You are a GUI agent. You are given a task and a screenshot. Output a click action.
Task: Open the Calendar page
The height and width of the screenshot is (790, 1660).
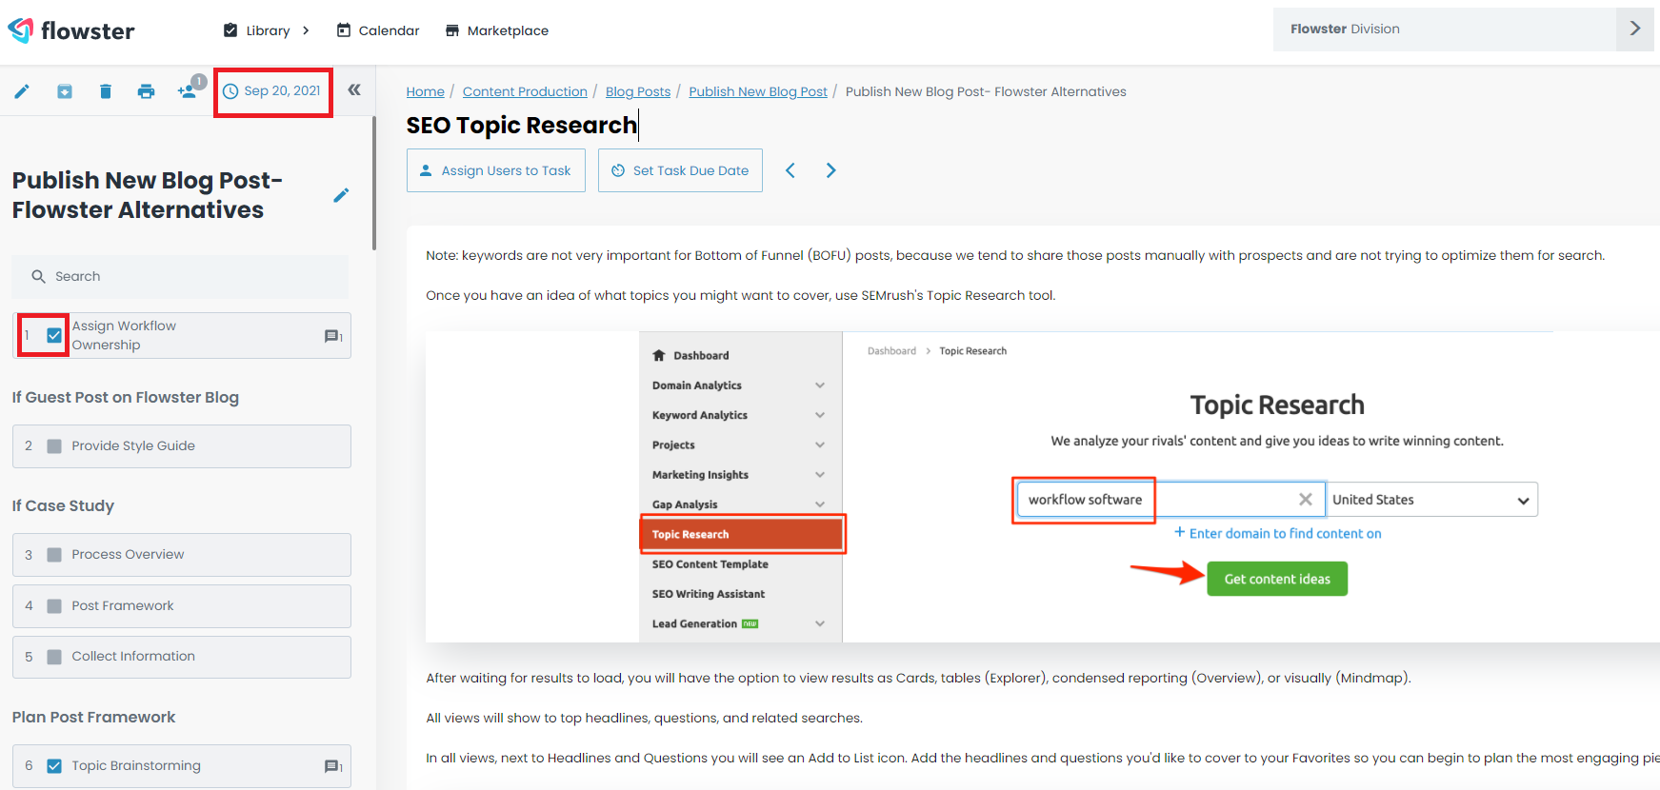coord(378,30)
